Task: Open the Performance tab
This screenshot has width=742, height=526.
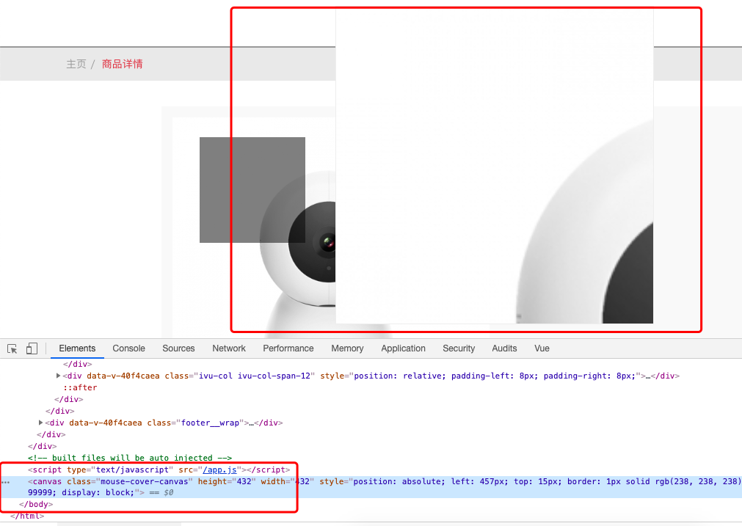Action: click(x=288, y=348)
